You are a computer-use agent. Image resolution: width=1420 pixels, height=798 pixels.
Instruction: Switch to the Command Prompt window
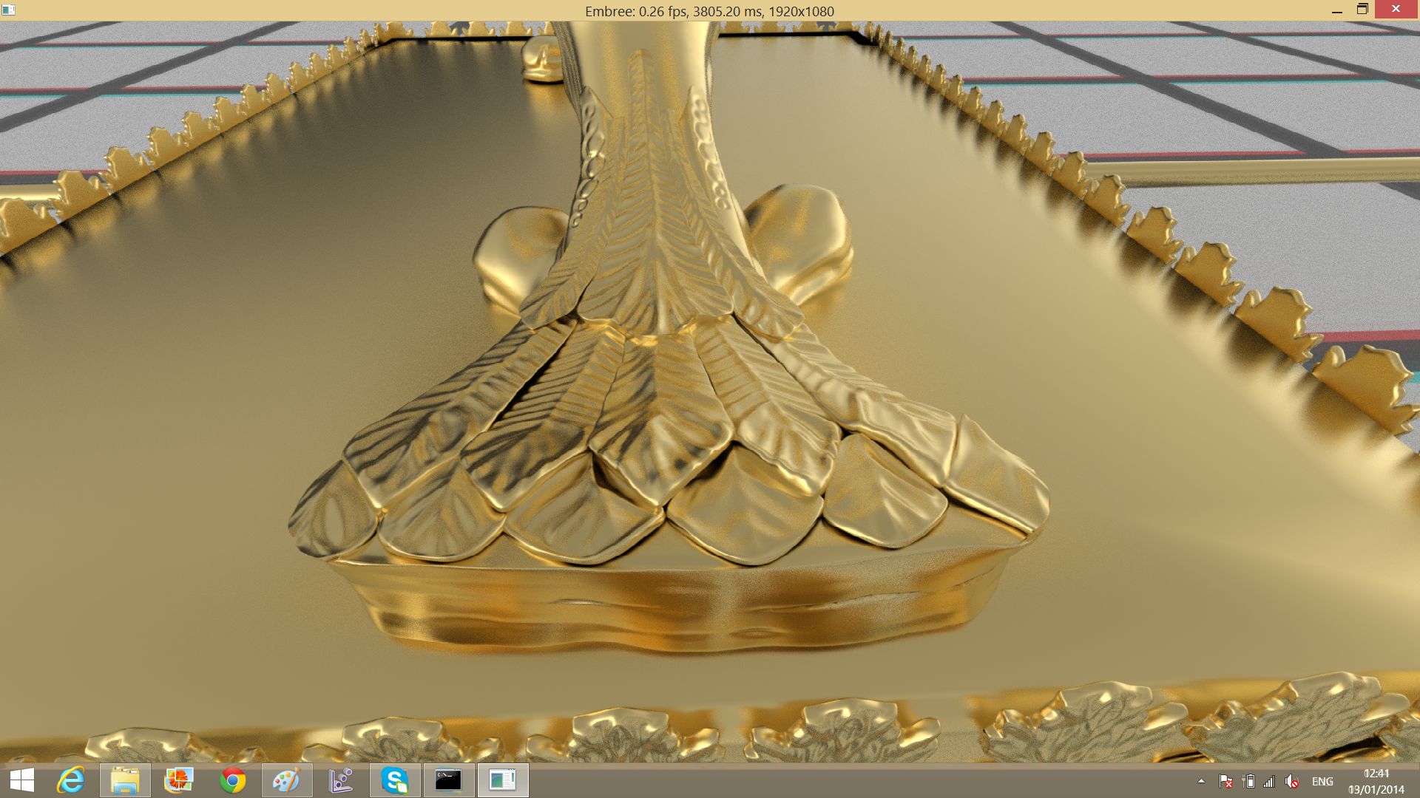pos(449,780)
